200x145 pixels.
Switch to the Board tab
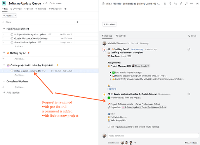point(29,9)
